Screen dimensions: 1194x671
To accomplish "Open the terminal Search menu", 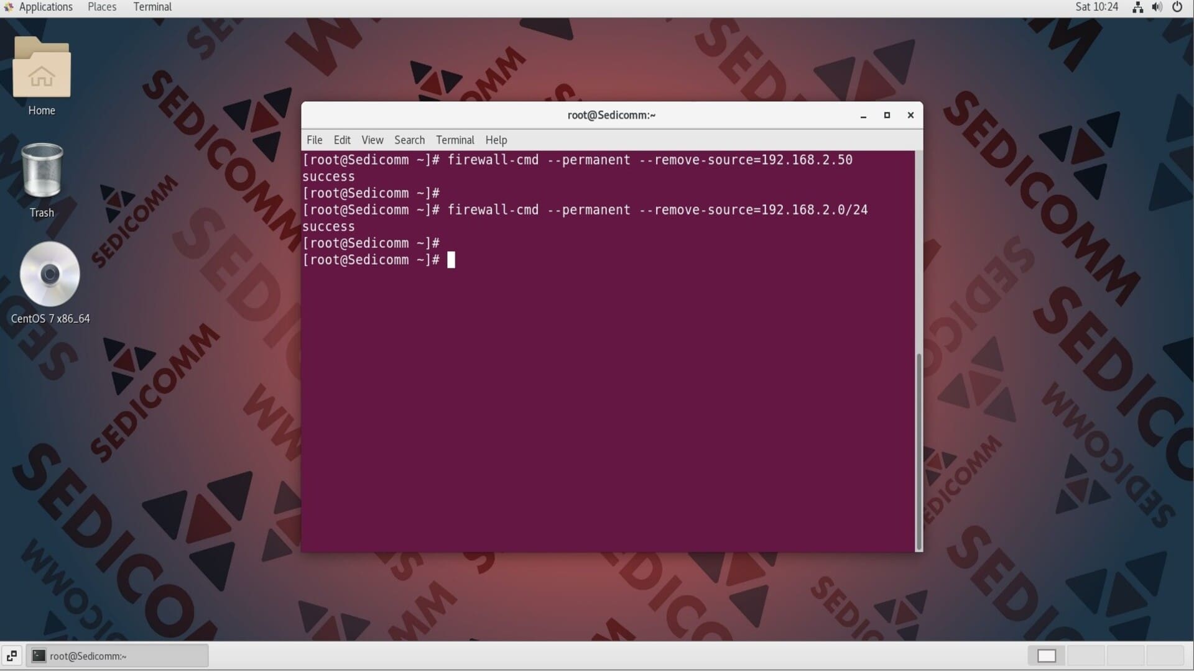I will (409, 140).
